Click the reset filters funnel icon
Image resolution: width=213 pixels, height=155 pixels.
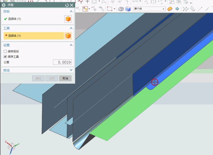pos(78,9)
